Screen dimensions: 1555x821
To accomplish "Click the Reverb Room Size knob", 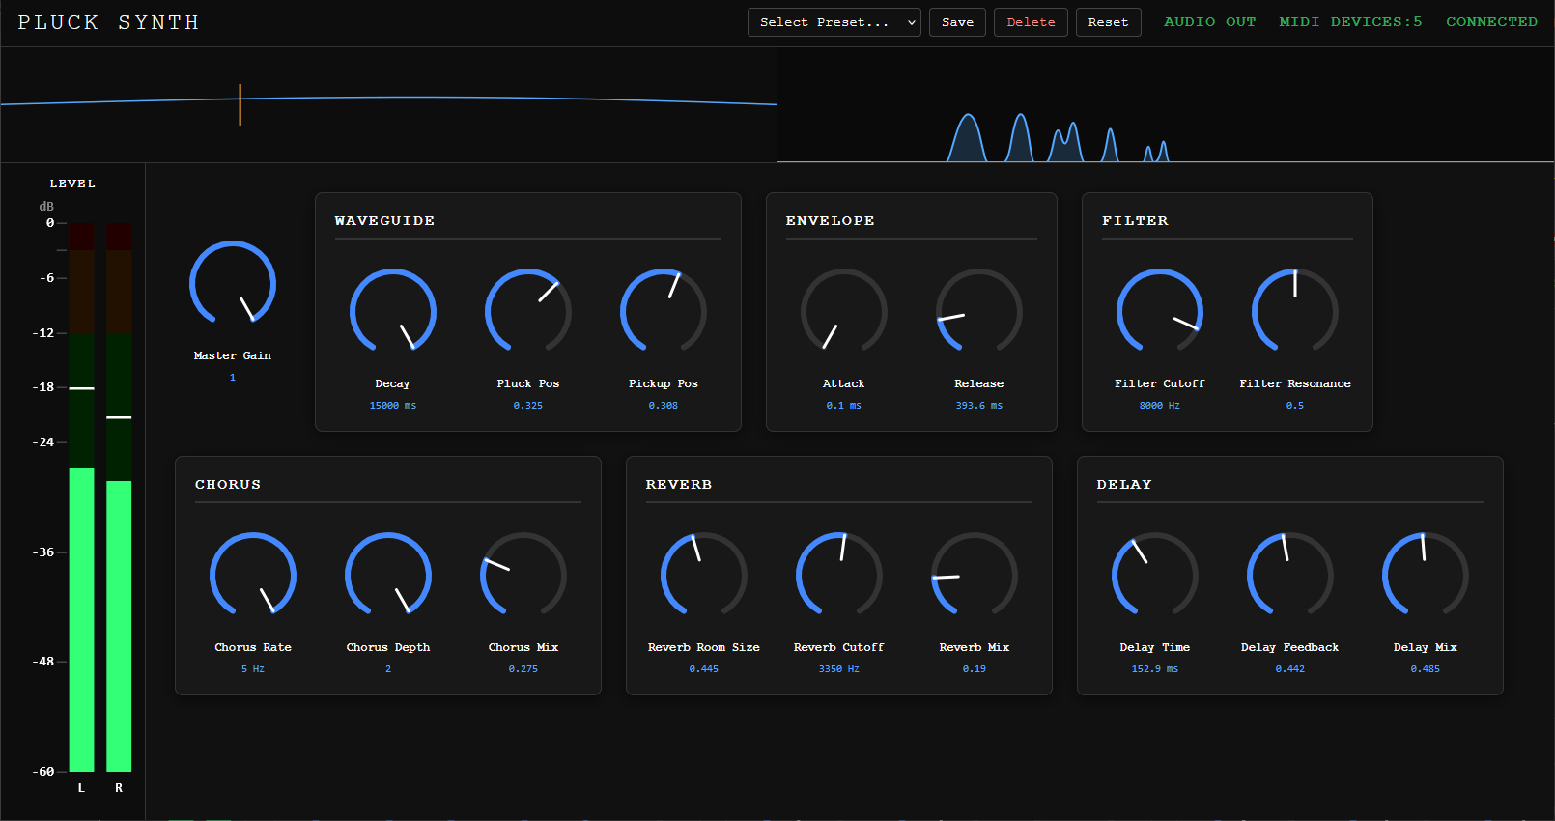I will (x=704, y=576).
